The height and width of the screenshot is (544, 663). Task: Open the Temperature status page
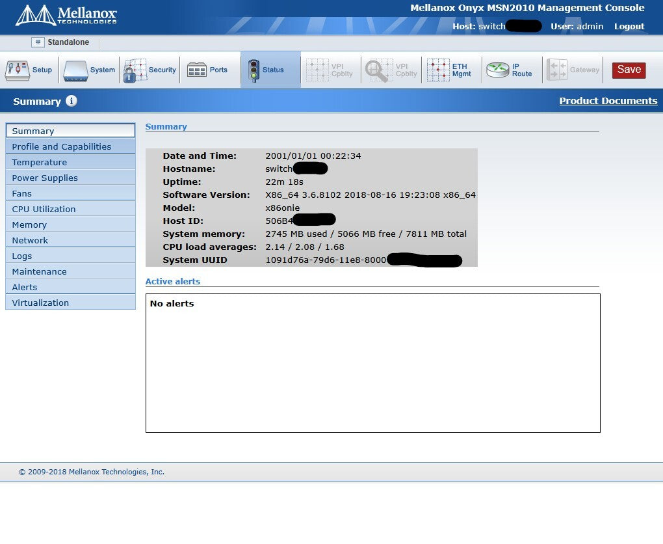[39, 162]
